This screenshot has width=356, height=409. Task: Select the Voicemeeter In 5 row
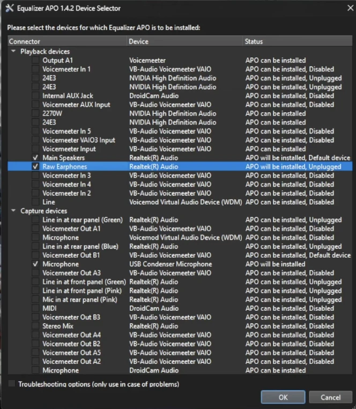pyautogui.click(x=180, y=131)
